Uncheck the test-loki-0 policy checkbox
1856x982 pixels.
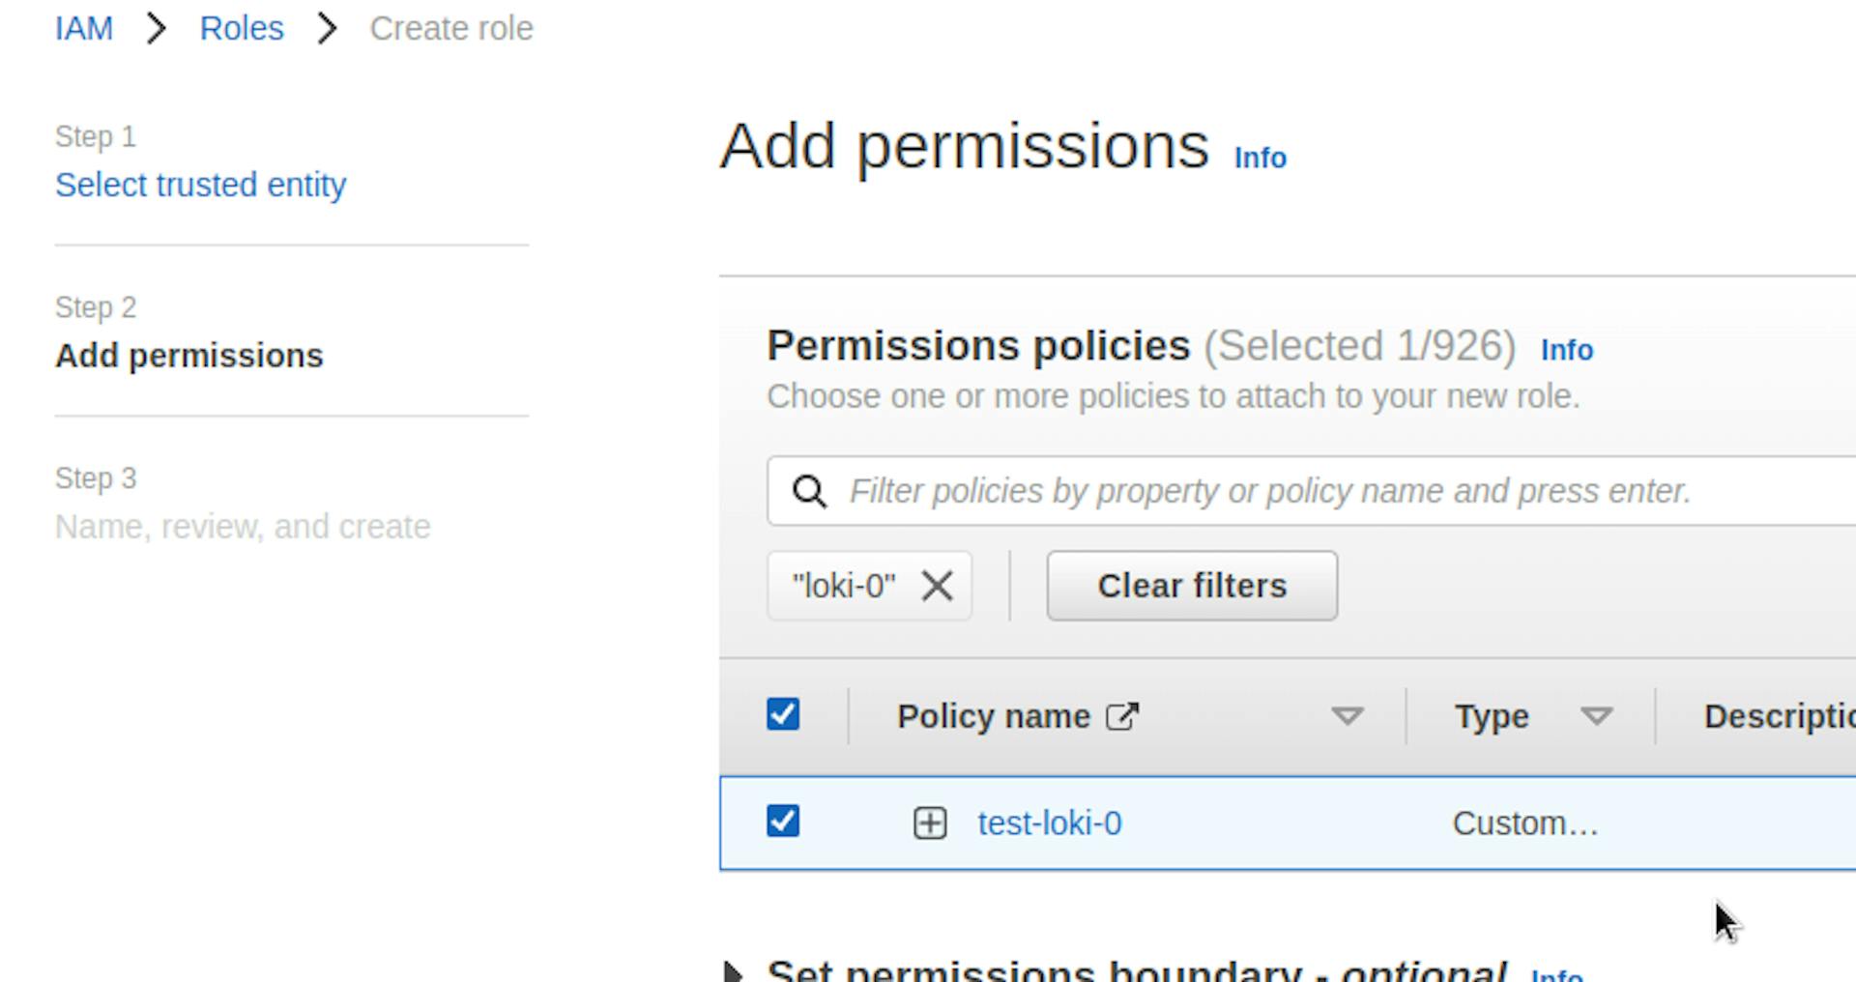[783, 822]
